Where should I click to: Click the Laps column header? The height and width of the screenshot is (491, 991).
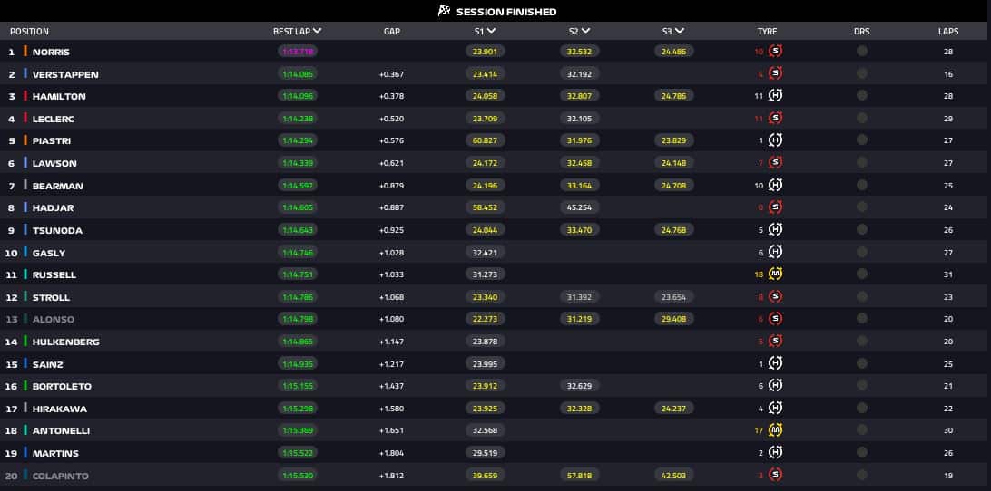[x=948, y=32]
